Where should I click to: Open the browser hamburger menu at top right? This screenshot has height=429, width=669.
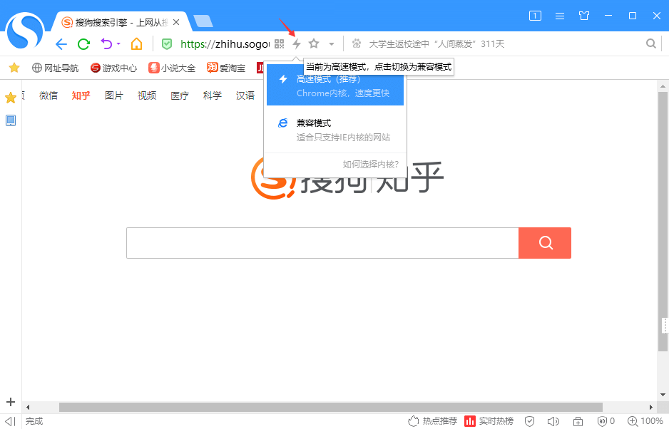coord(559,15)
